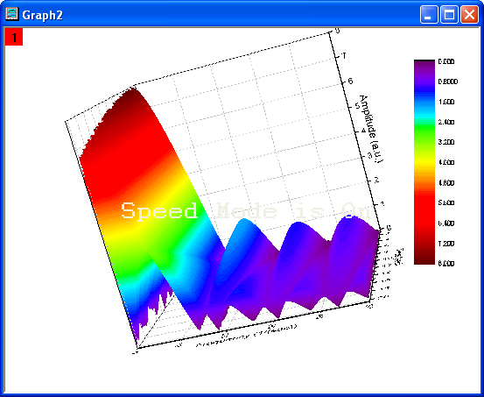484x397 pixels.
Task: Click the 4.000 color scale label
Action: [446, 162]
